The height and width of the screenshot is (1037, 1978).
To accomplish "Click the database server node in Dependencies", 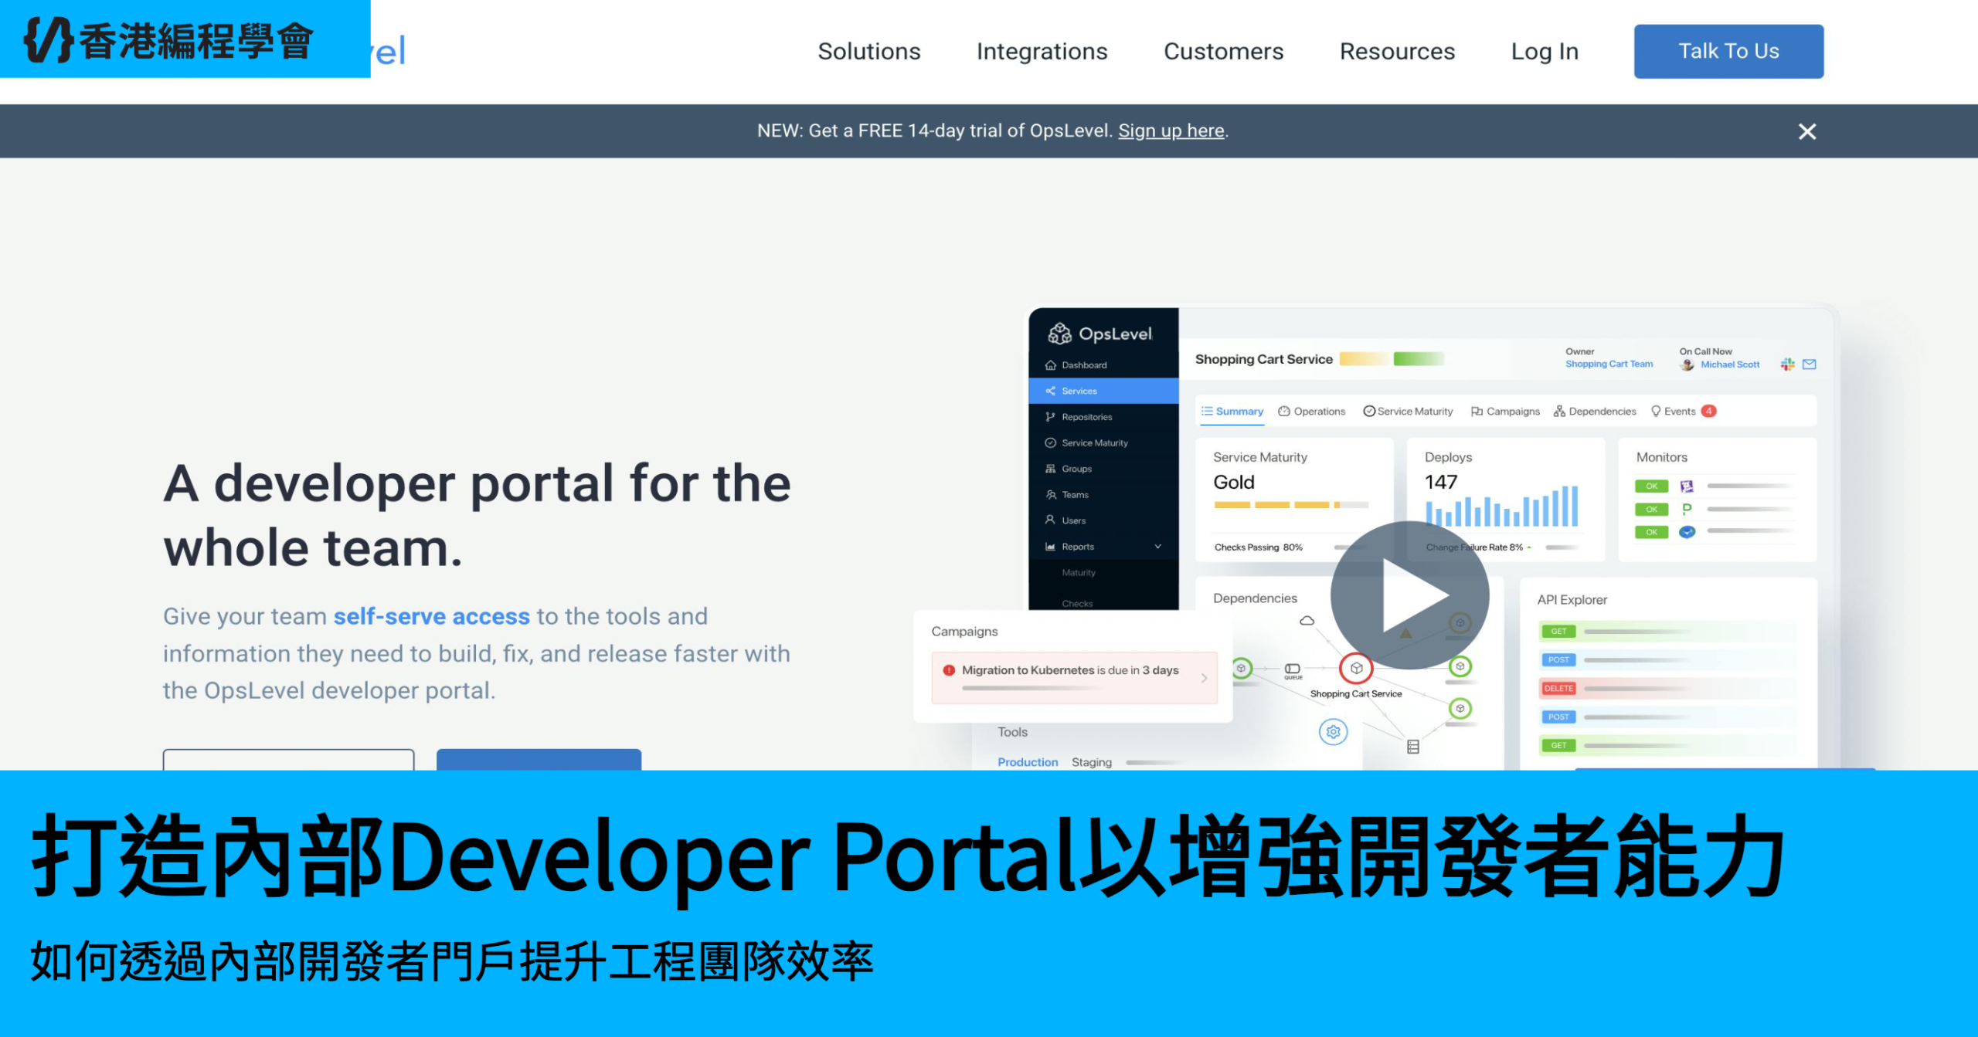I will pos(1412,747).
